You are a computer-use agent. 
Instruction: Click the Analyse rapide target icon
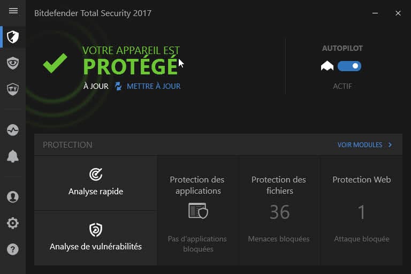tap(96, 174)
